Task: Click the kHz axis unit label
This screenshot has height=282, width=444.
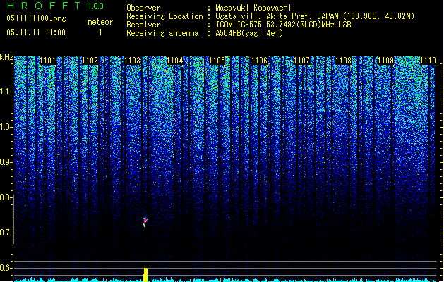Action: click(6, 57)
